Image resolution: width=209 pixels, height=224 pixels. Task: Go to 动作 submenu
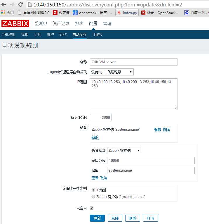click(63, 35)
